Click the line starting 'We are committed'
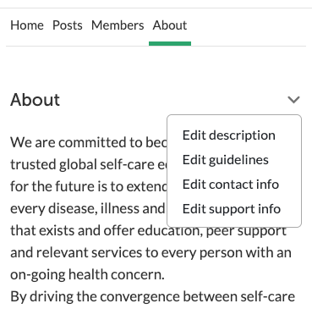The height and width of the screenshot is (309, 312). click(x=89, y=142)
